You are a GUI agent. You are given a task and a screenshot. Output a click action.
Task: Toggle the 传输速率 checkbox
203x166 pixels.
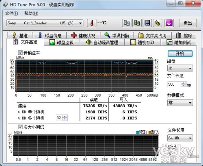coord(20,53)
